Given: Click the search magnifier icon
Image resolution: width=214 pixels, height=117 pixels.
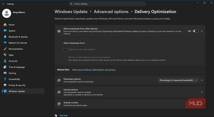Looking at the screenshot, I should coord(71,4).
